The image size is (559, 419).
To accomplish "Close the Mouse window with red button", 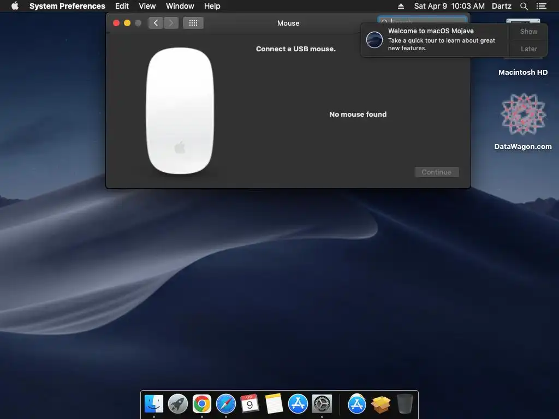I will pos(116,23).
